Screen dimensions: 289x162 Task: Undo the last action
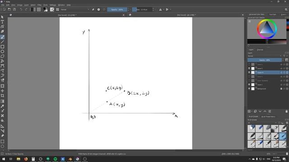tap(21, 9)
